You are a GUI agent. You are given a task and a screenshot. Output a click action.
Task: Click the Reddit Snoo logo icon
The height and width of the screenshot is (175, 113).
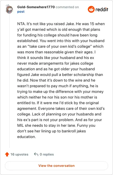point(91,9)
